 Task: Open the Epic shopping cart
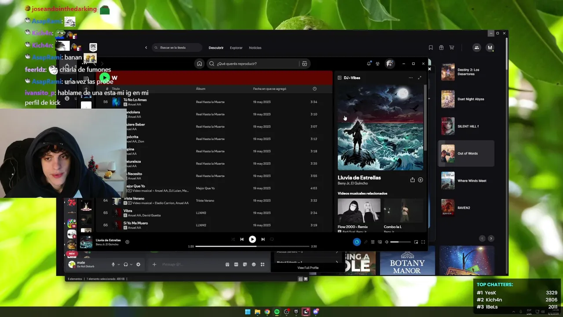452,48
